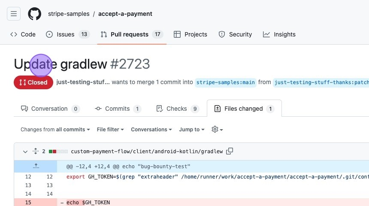Viewport: 369px width, 206px height.
Task: Open stripe-samples organization link
Action: (69, 14)
